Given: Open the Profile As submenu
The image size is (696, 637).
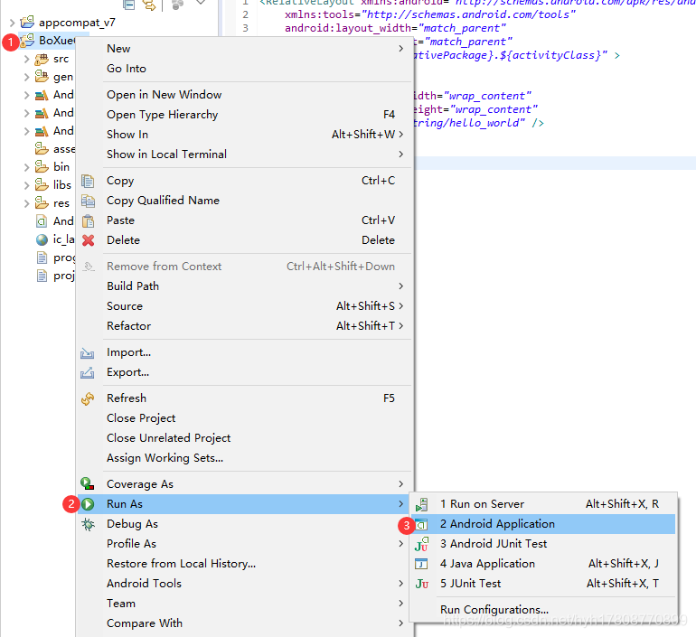Looking at the screenshot, I should (x=245, y=544).
